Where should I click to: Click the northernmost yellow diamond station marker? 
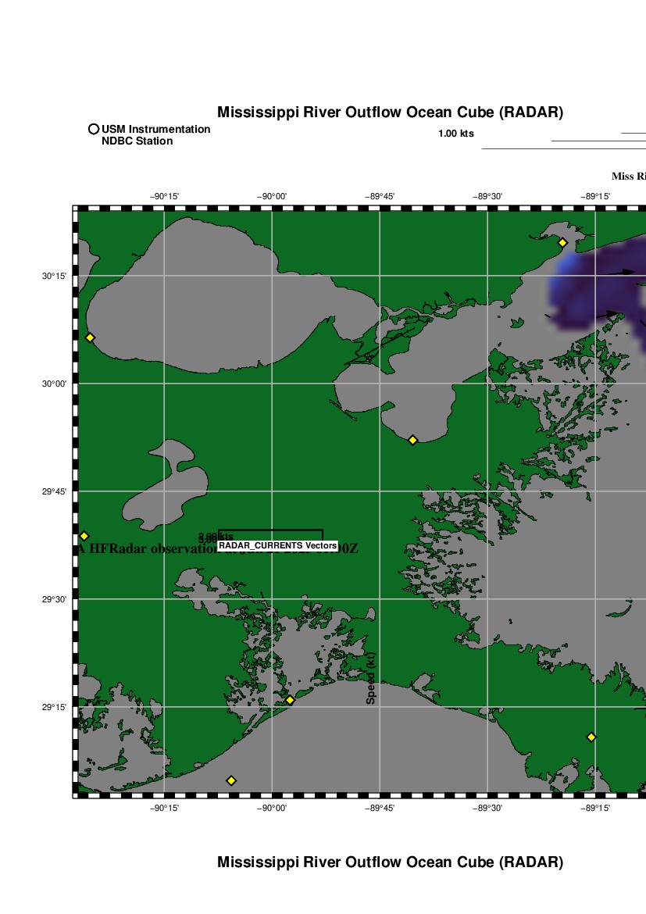click(562, 242)
